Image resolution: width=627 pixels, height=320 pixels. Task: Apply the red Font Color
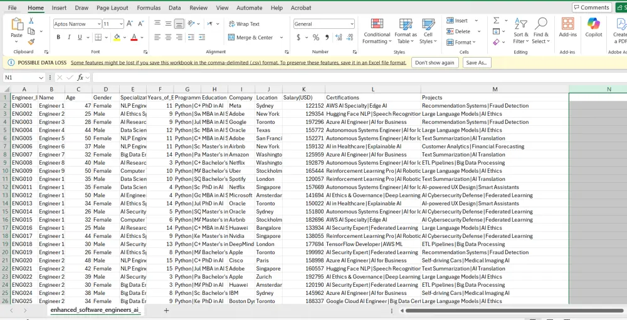[x=134, y=37]
